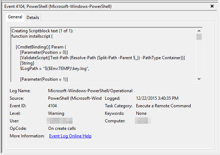Click the OpCode value On create calls
220x155 pixels.
tap(62, 128)
